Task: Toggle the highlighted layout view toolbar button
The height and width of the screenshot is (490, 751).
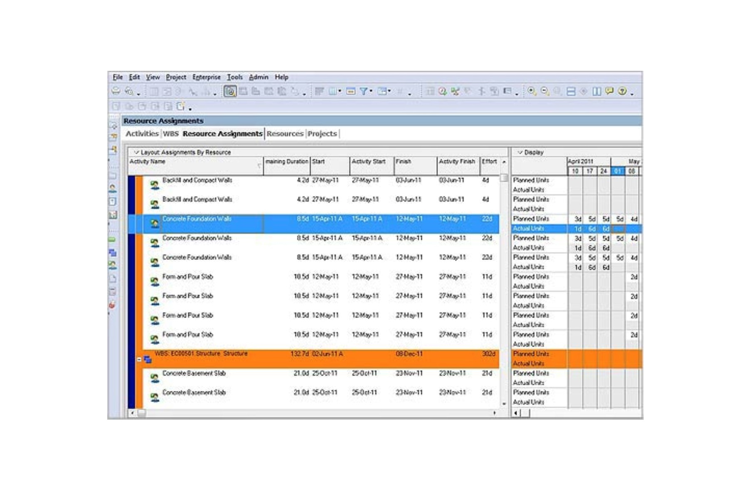Action: click(230, 91)
